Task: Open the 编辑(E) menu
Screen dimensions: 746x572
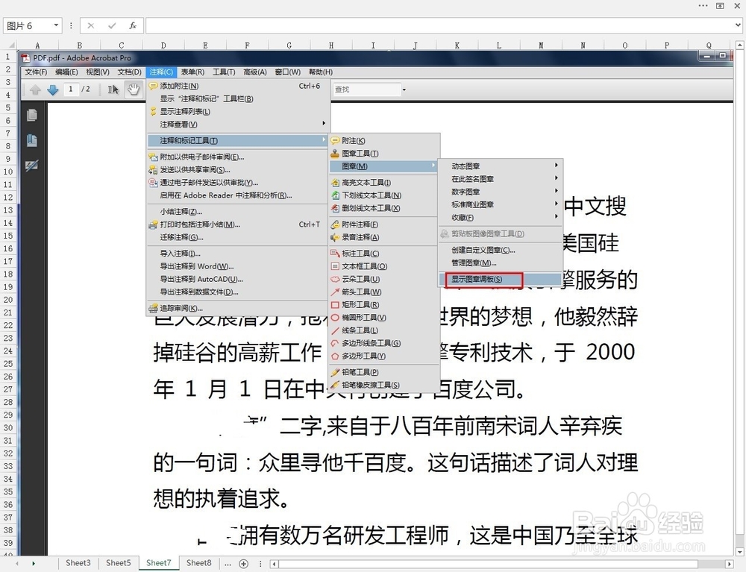Action: [66, 72]
